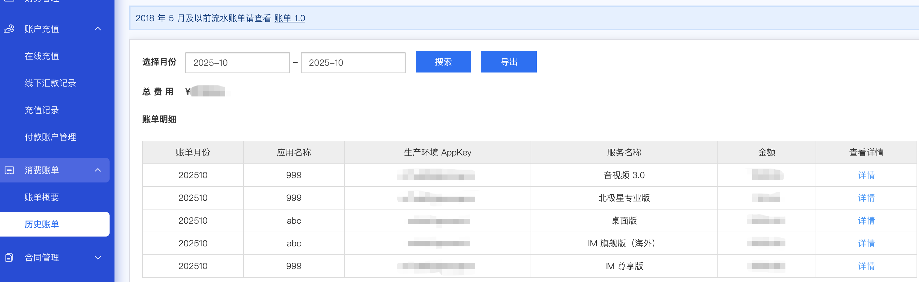Viewport: 919px width, 282px height.
Task: Collapse the 账户充值 section chevron
Action: click(x=98, y=29)
